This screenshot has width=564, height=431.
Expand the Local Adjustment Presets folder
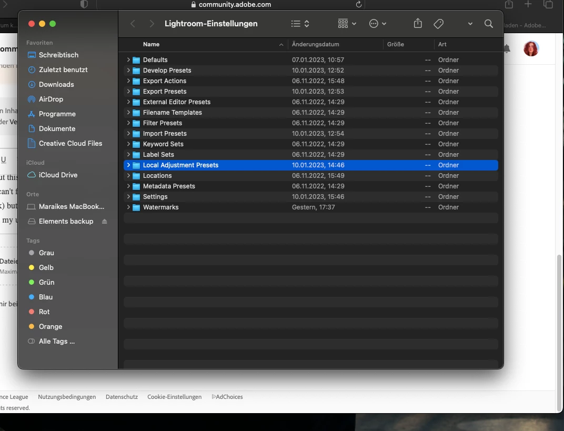tap(128, 165)
